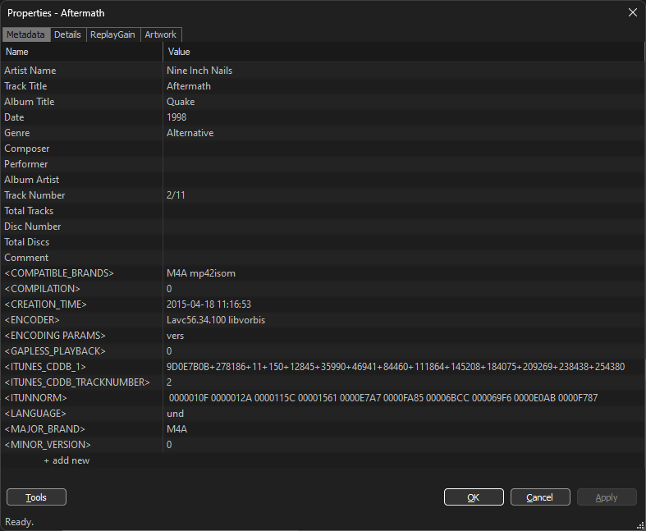Click the empty Composer value field
646x531 pixels.
(x=404, y=149)
